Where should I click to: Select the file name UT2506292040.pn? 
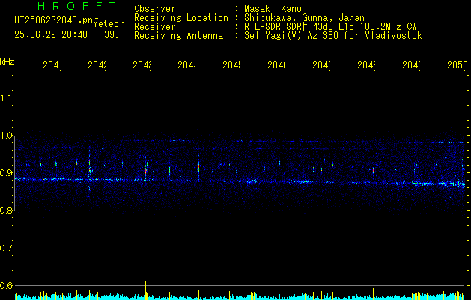coord(54,19)
